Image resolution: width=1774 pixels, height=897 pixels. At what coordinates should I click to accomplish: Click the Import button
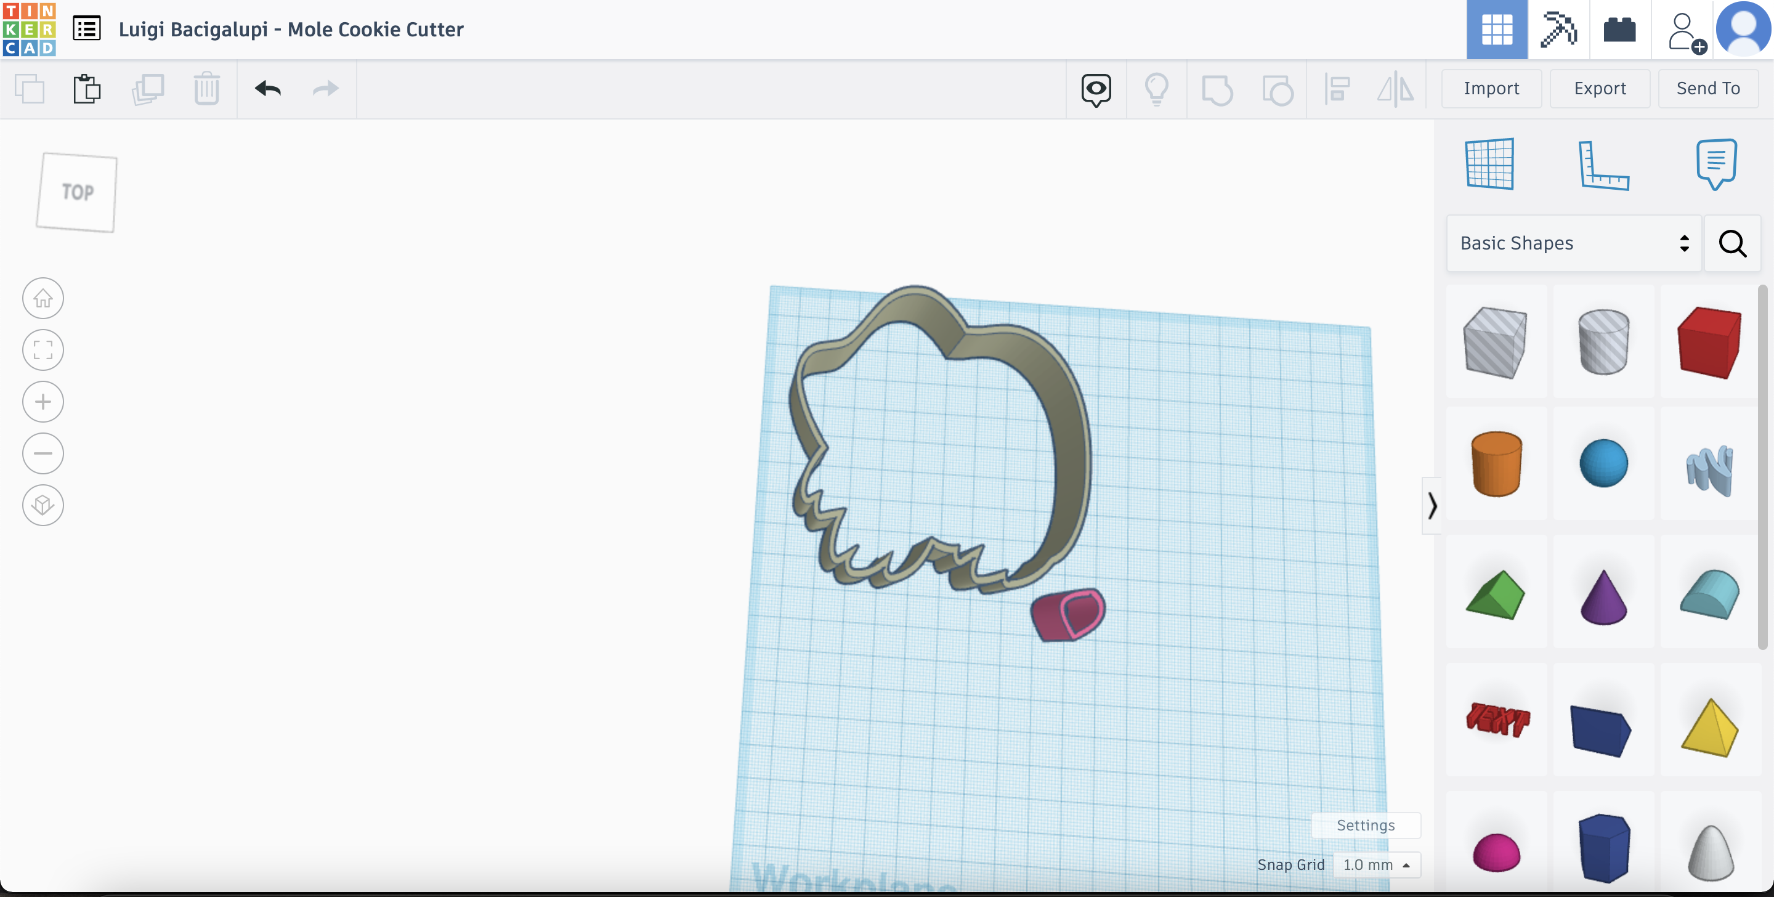pos(1491,88)
